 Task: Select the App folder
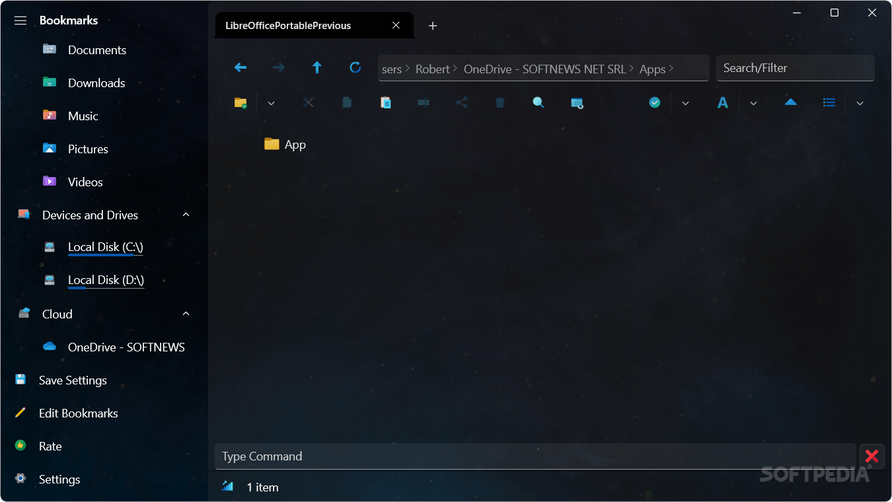pyautogui.click(x=285, y=145)
